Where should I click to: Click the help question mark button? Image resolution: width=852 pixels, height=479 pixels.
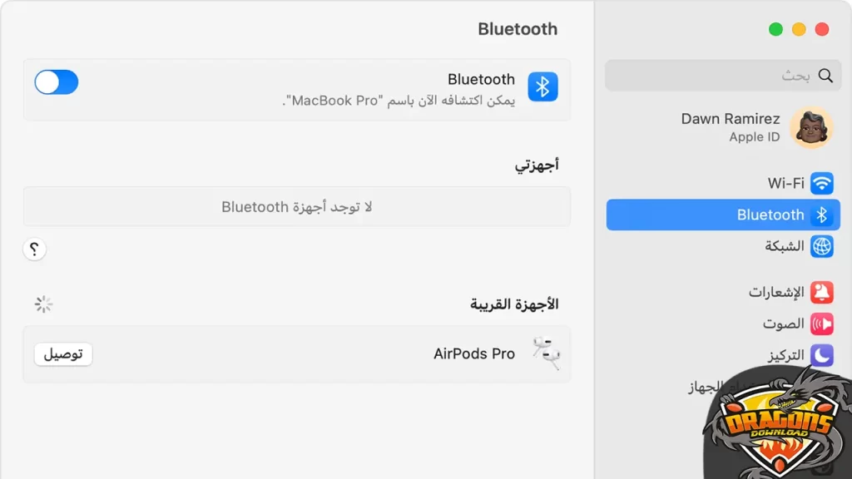34,249
